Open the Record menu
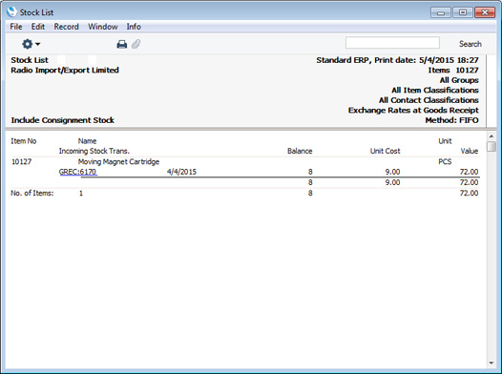 [x=66, y=27]
